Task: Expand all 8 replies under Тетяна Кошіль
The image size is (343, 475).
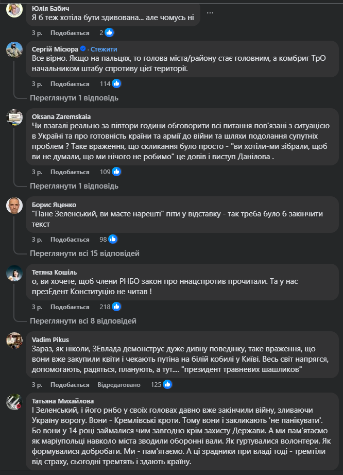Action: 83,321
